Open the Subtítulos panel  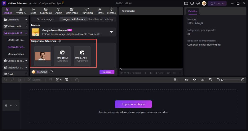point(46,11)
